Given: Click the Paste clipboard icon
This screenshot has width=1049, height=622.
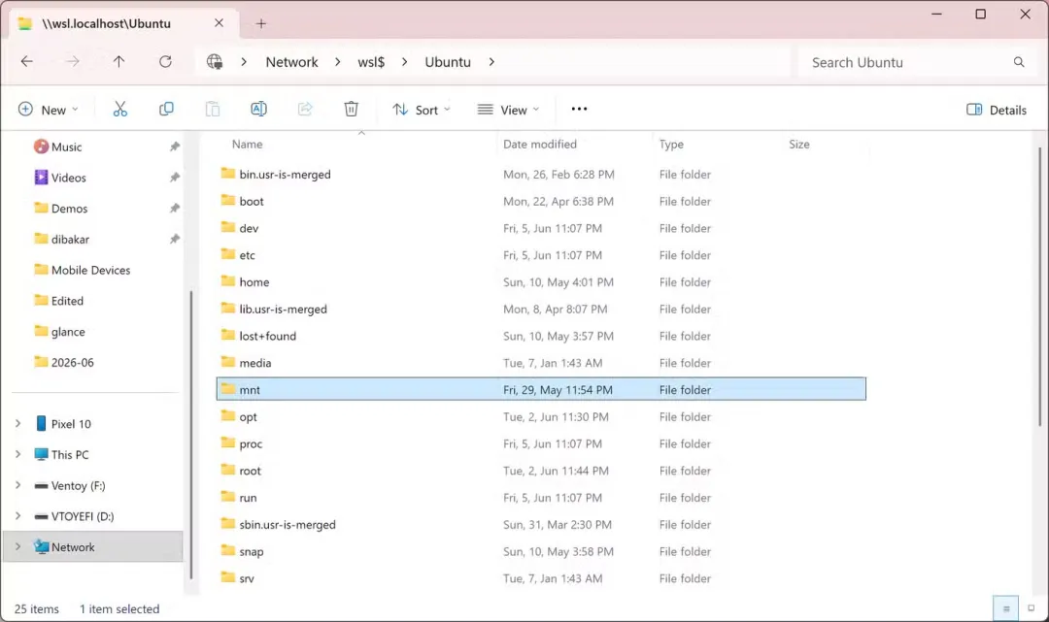Looking at the screenshot, I should point(212,109).
